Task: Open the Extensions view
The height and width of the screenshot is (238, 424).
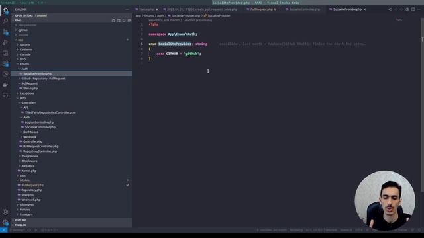Action: [x=5, y=63]
